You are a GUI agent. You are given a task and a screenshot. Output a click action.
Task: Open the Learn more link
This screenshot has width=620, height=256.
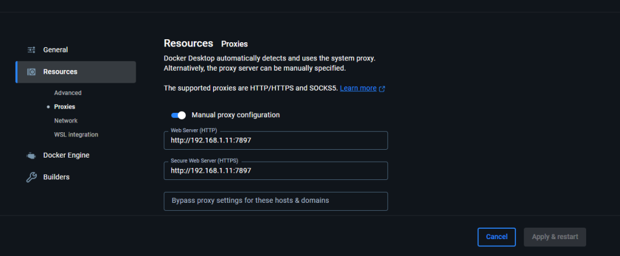pos(358,88)
